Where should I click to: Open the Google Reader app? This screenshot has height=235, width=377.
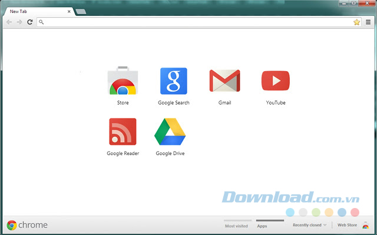point(123,132)
